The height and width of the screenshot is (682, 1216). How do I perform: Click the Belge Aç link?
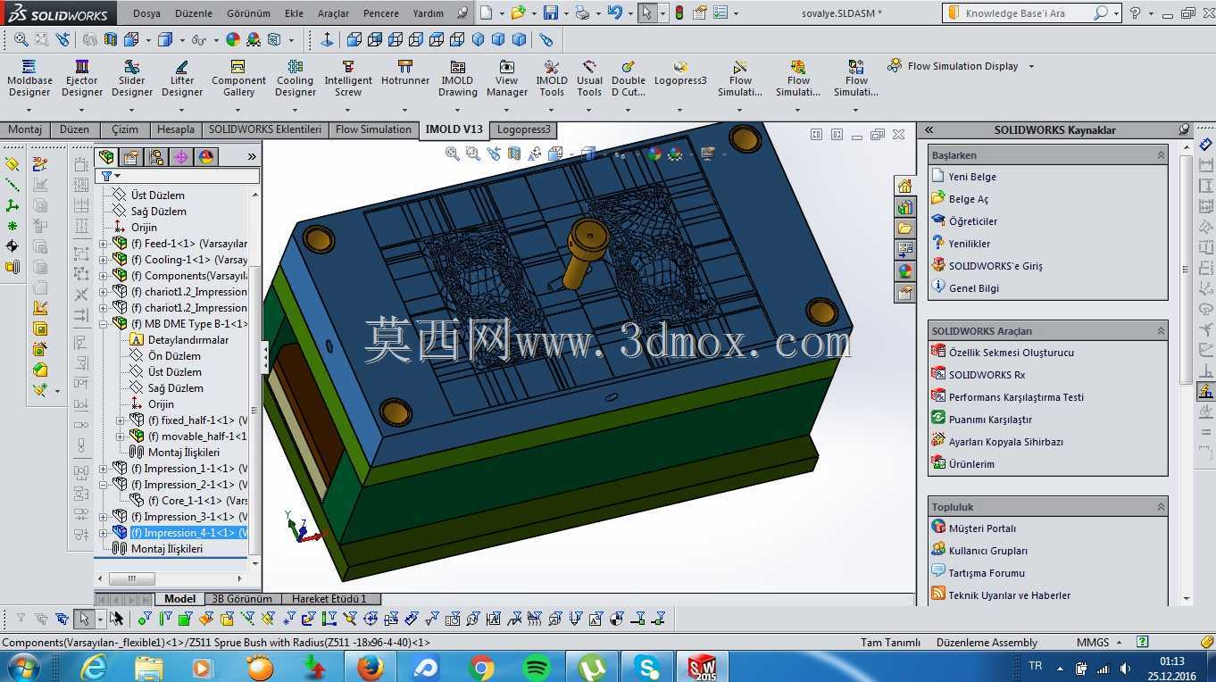tap(969, 199)
